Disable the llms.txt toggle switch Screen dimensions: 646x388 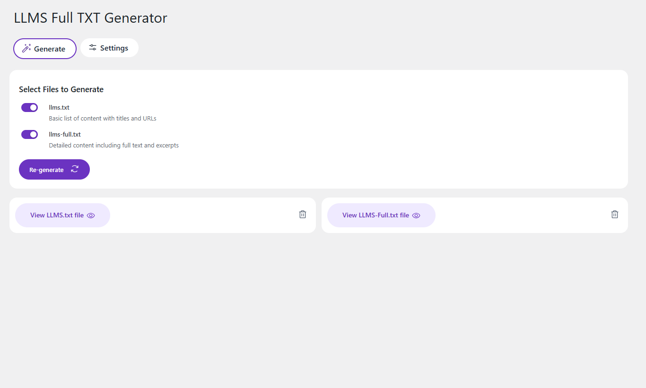pyautogui.click(x=29, y=107)
